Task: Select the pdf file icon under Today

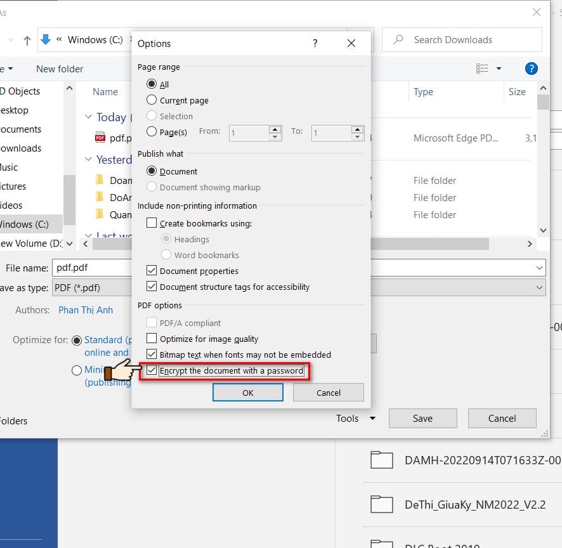Action: pos(100,138)
